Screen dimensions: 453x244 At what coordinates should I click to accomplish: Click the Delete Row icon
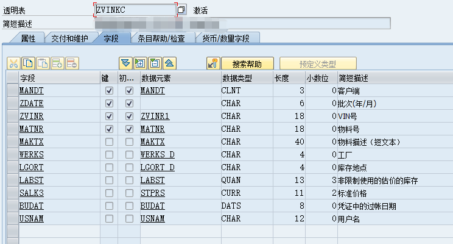(72, 63)
